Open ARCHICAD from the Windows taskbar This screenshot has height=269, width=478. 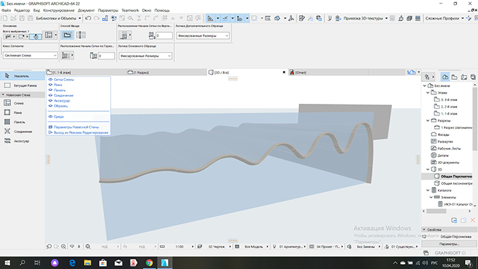click(165, 263)
